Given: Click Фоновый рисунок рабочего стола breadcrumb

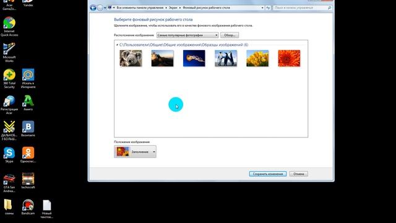Looking at the screenshot, I should 206,8.
